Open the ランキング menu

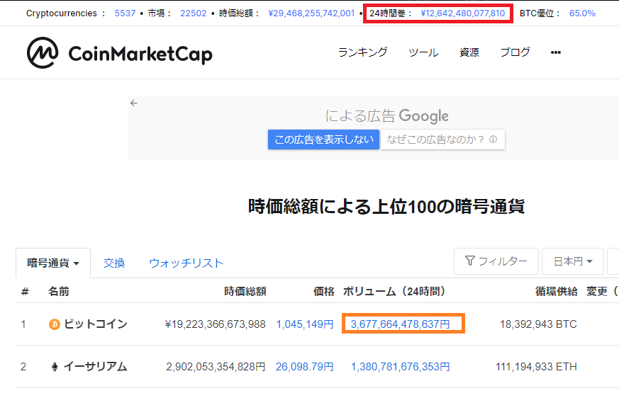point(363,52)
